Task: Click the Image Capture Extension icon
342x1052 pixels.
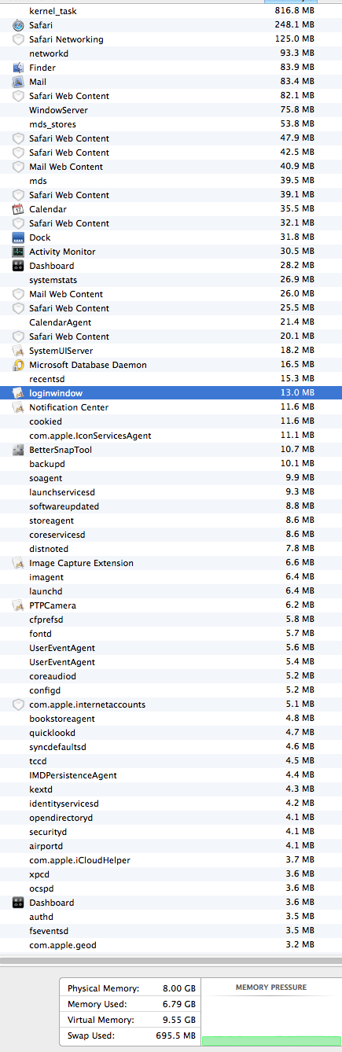Action: (19, 563)
